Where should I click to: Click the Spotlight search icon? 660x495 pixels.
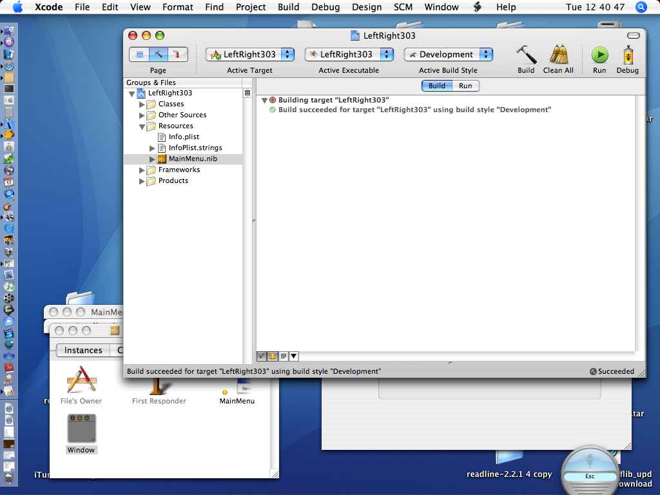click(x=641, y=7)
